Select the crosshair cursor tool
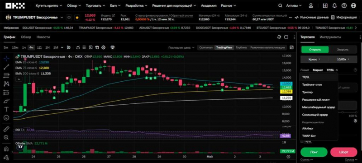The image size is (362, 163). (6, 58)
